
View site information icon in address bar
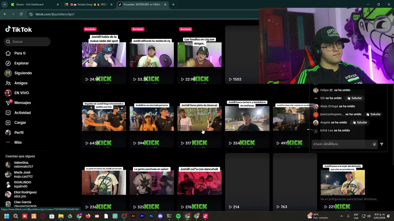31,14
